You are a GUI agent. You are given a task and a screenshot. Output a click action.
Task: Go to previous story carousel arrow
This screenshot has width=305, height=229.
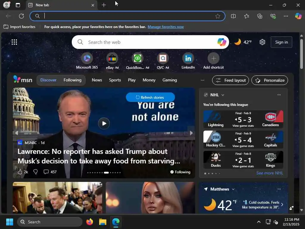[17, 133]
